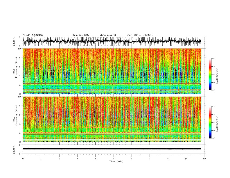The height and width of the screenshot is (178, 230).
Task: Click ch.2 frequency axis tick "4"
Action: 20,124
